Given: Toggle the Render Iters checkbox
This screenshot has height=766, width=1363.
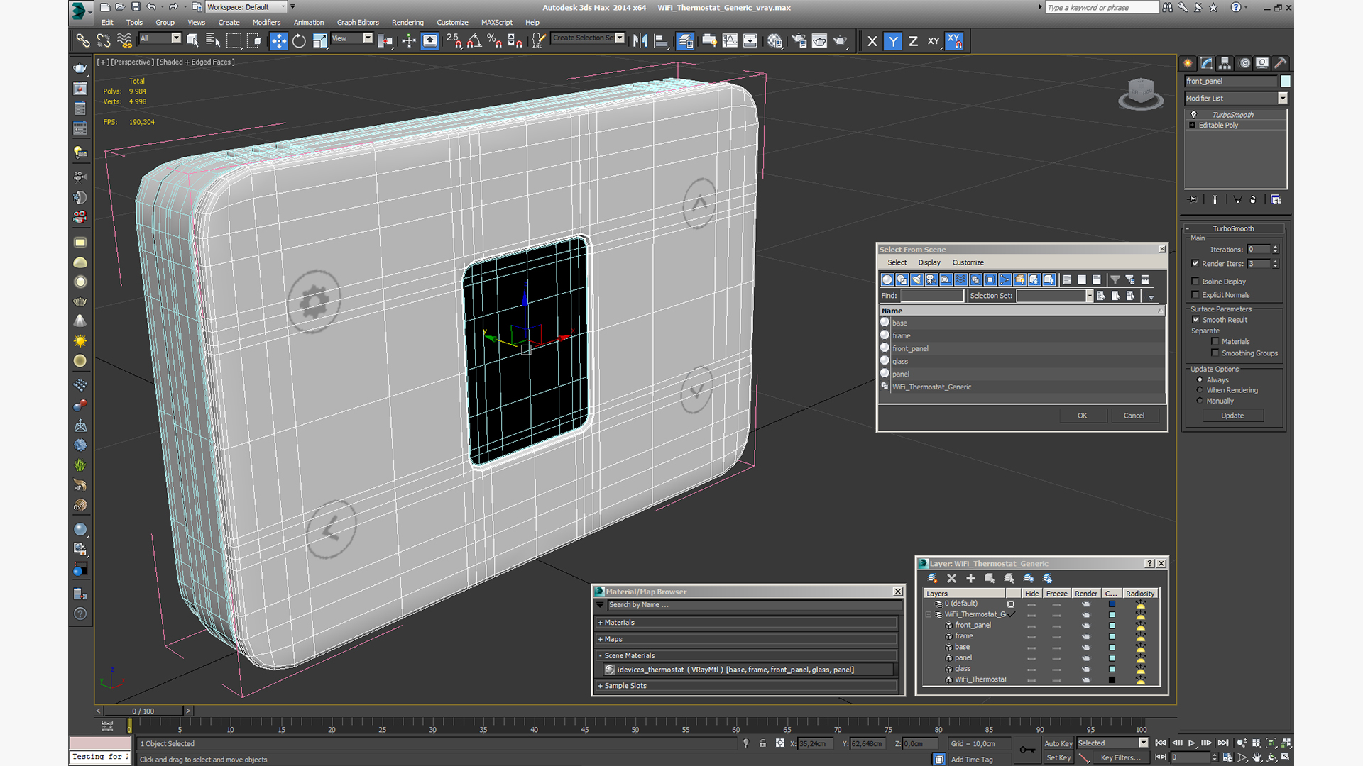Looking at the screenshot, I should pyautogui.click(x=1195, y=263).
